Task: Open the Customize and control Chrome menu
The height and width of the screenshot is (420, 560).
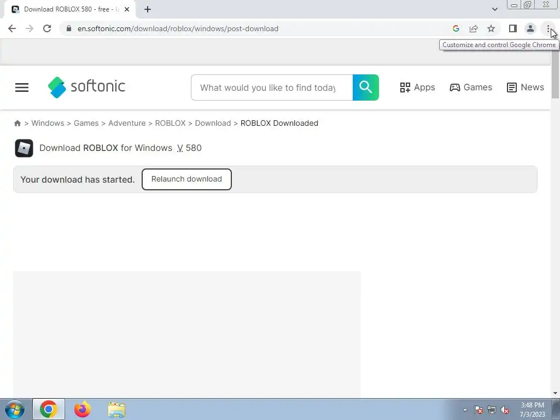Action: 548,28
